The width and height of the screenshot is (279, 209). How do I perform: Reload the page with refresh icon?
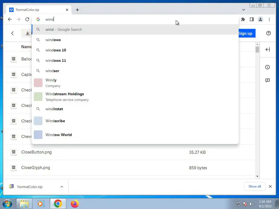point(27,19)
